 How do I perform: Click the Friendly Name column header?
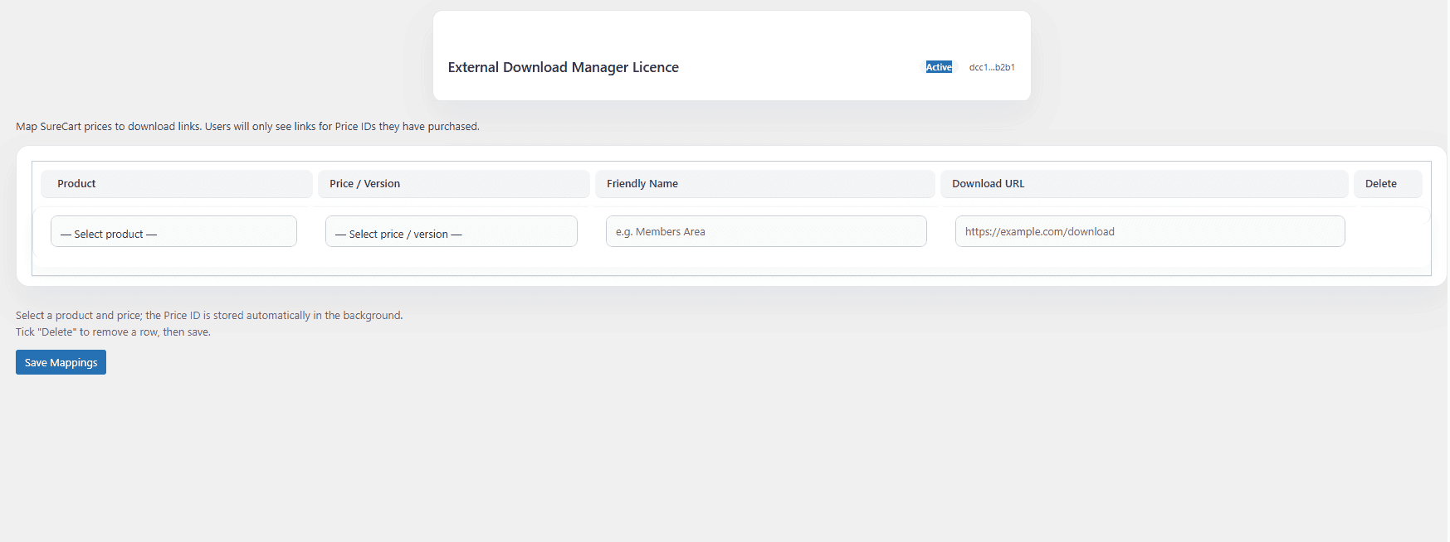(765, 184)
